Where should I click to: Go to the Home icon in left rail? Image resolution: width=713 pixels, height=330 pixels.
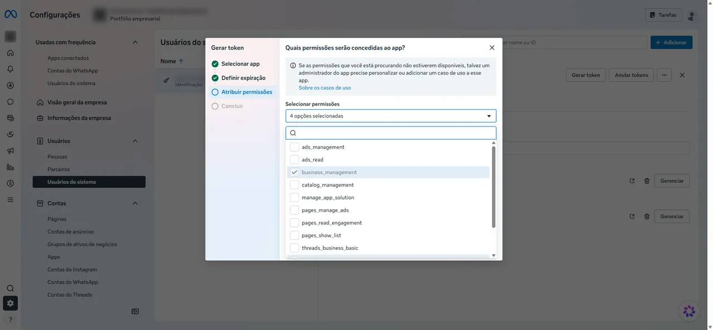click(10, 53)
